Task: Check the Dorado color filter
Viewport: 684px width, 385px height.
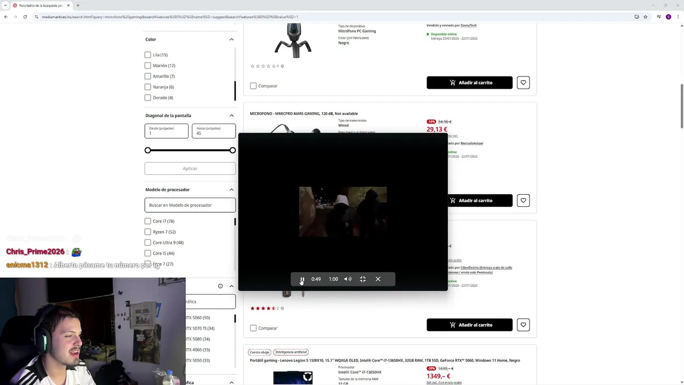Action: [147, 97]
